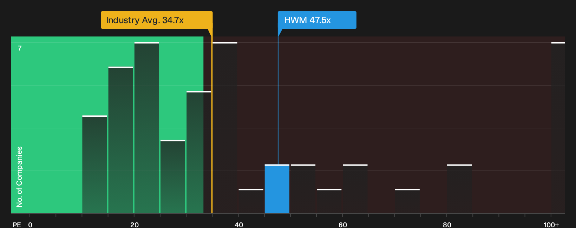Click the y-axis value 7

point(20,48)
